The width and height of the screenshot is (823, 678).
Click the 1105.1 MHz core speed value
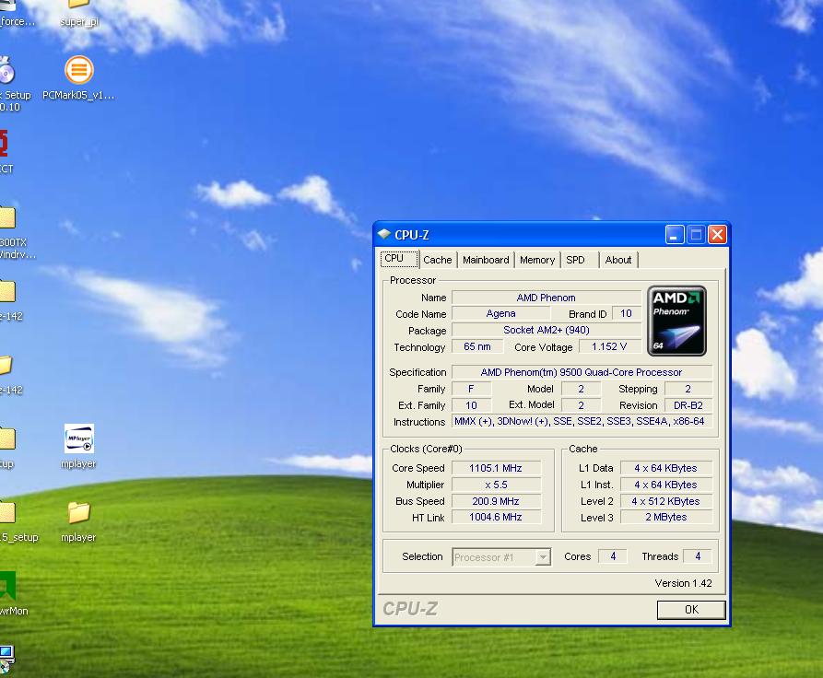click(496, 468)
